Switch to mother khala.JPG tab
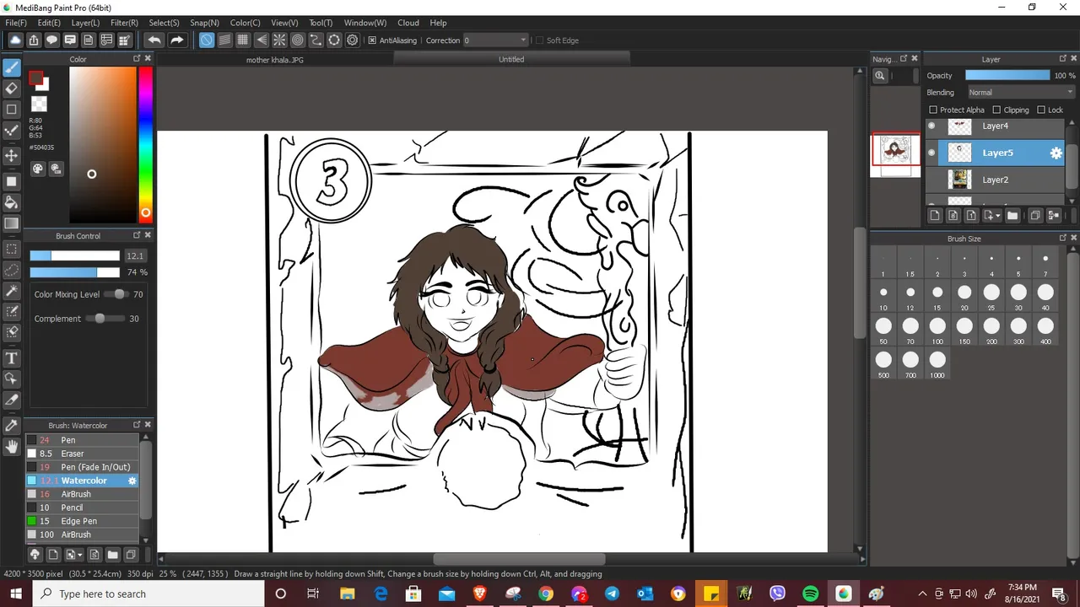This screenshot has height=607, width=1080. coord(274,60)
